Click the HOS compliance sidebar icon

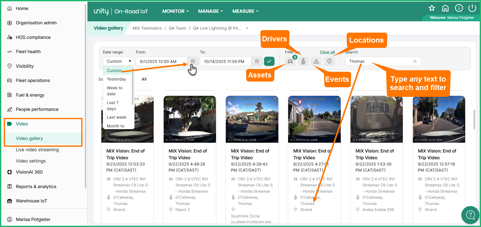(x=10, y=37)
